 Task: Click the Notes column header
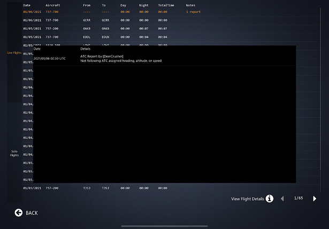(190, 5)
